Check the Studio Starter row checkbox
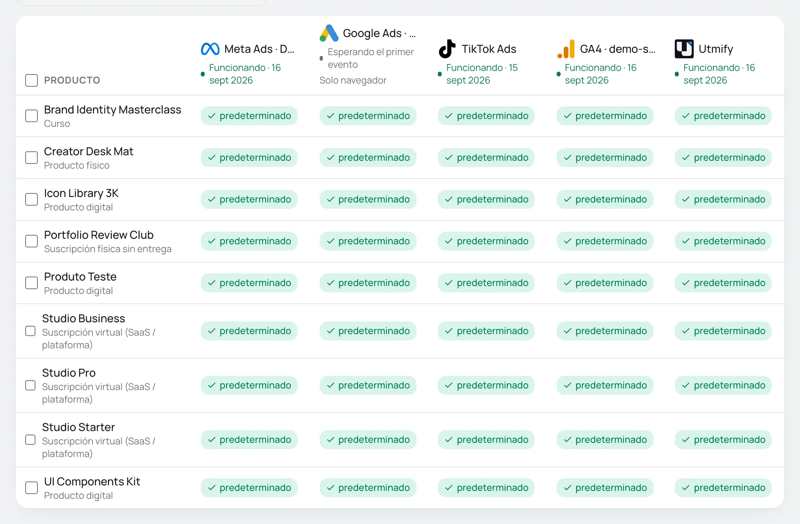Screen dimensions: 800x524 (x=30, y=440)
